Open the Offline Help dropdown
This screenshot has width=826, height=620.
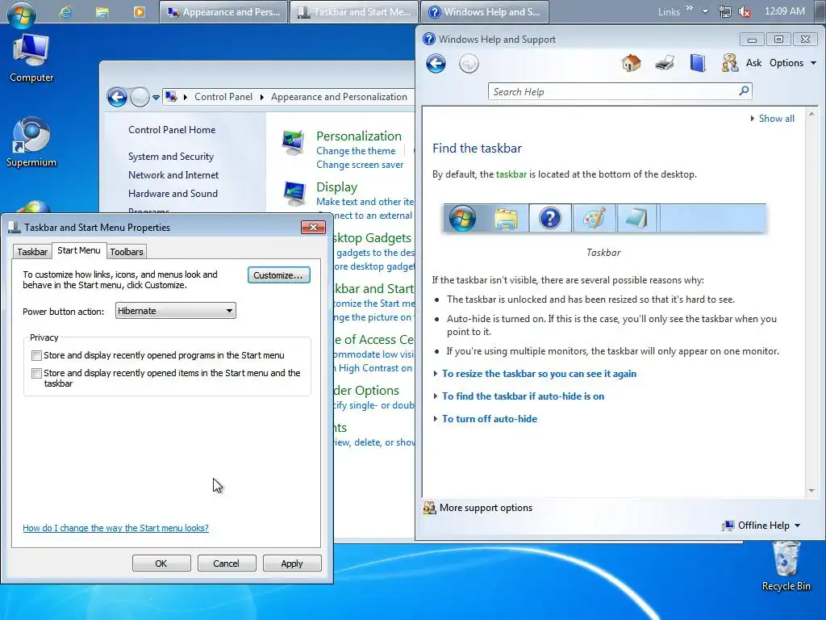point(762,525)
